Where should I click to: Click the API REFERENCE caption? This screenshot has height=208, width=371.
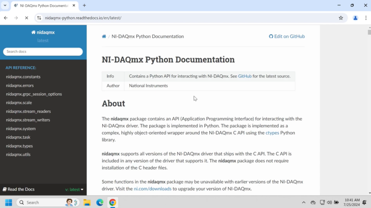(21, 68)
